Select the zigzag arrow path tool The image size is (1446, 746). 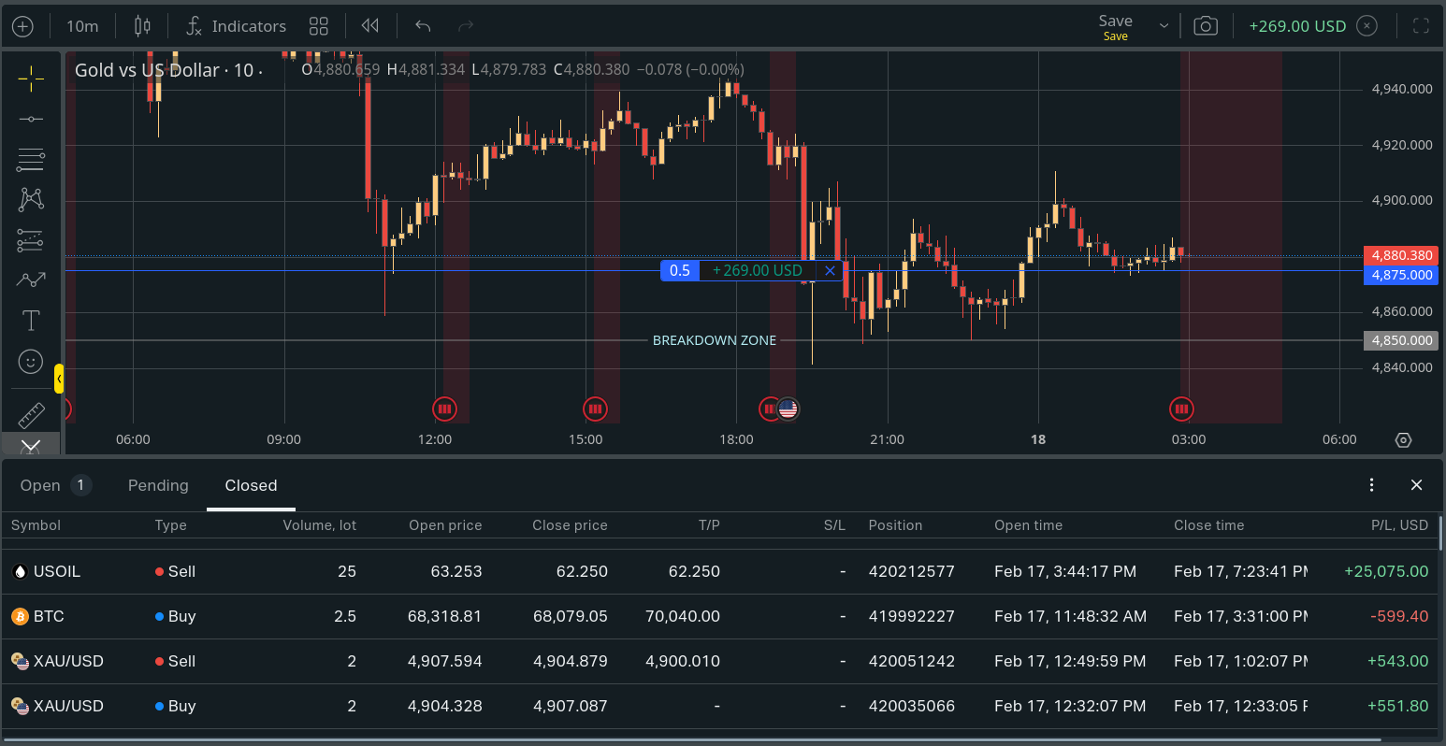click(x=31, y=280)
